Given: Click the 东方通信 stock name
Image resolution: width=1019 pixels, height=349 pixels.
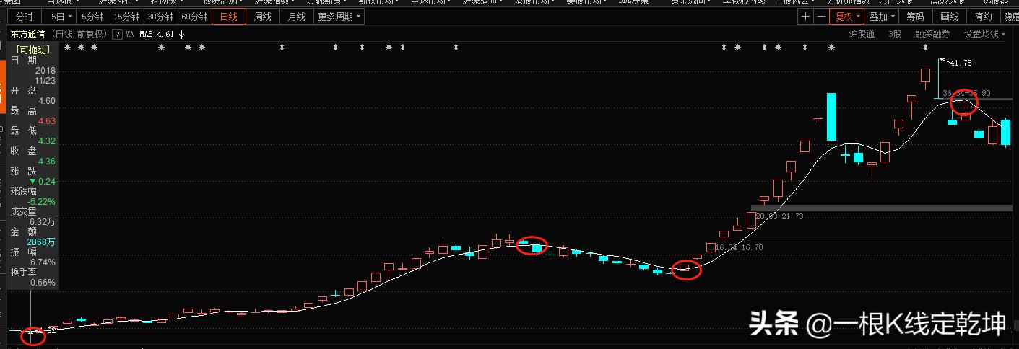Looking at the screenshot, I should [27, 34].
